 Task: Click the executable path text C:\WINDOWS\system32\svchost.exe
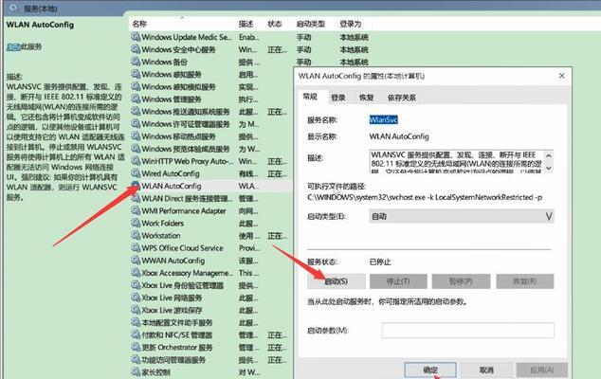click(425, 197)
